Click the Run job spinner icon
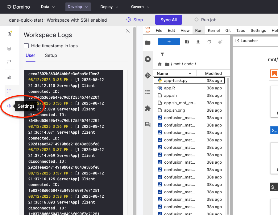This screenshot has height=215, width=278. coord(197,19)
